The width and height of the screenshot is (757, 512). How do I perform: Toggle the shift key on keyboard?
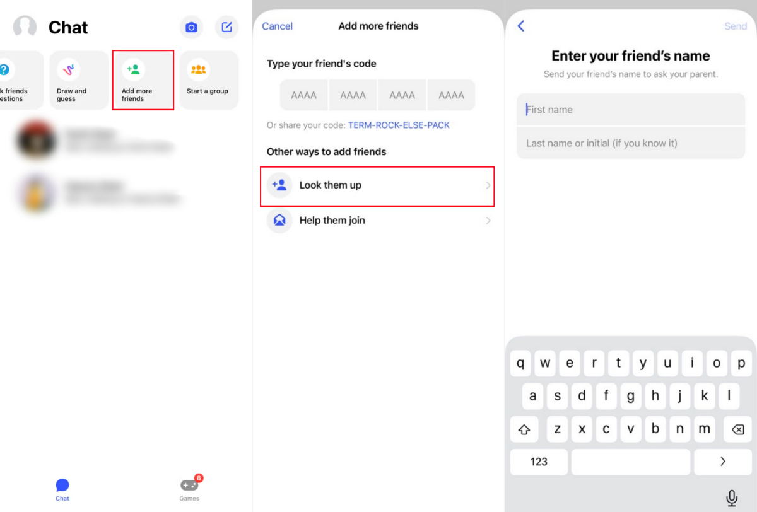[524, 429]
